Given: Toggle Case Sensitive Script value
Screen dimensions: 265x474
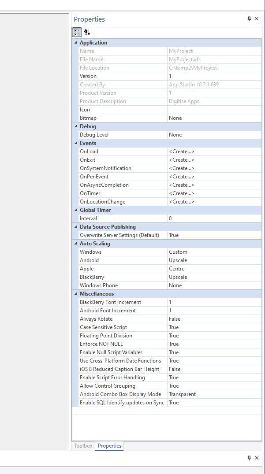Looking at the screenshot, I should pyautogui.click(x=214, y=327).
